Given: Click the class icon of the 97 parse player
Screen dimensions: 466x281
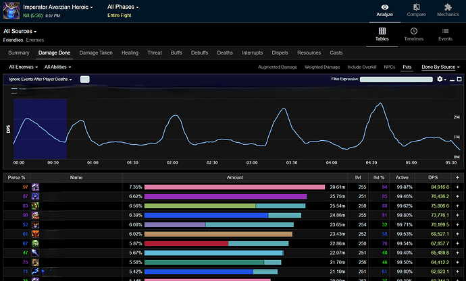Looking at the screenshot, I should 35,187.
